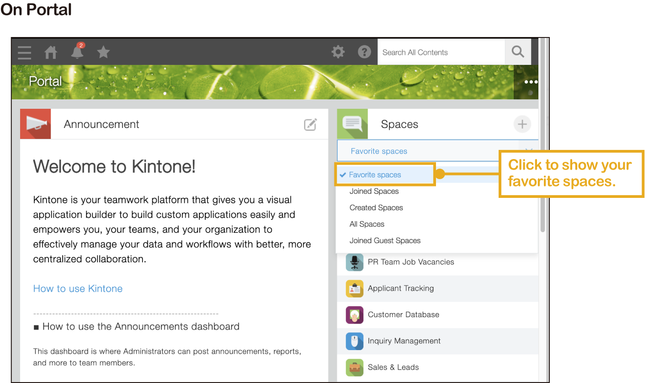Open the help question mark icon
The image size is (670, 383).
click(364, 52)
